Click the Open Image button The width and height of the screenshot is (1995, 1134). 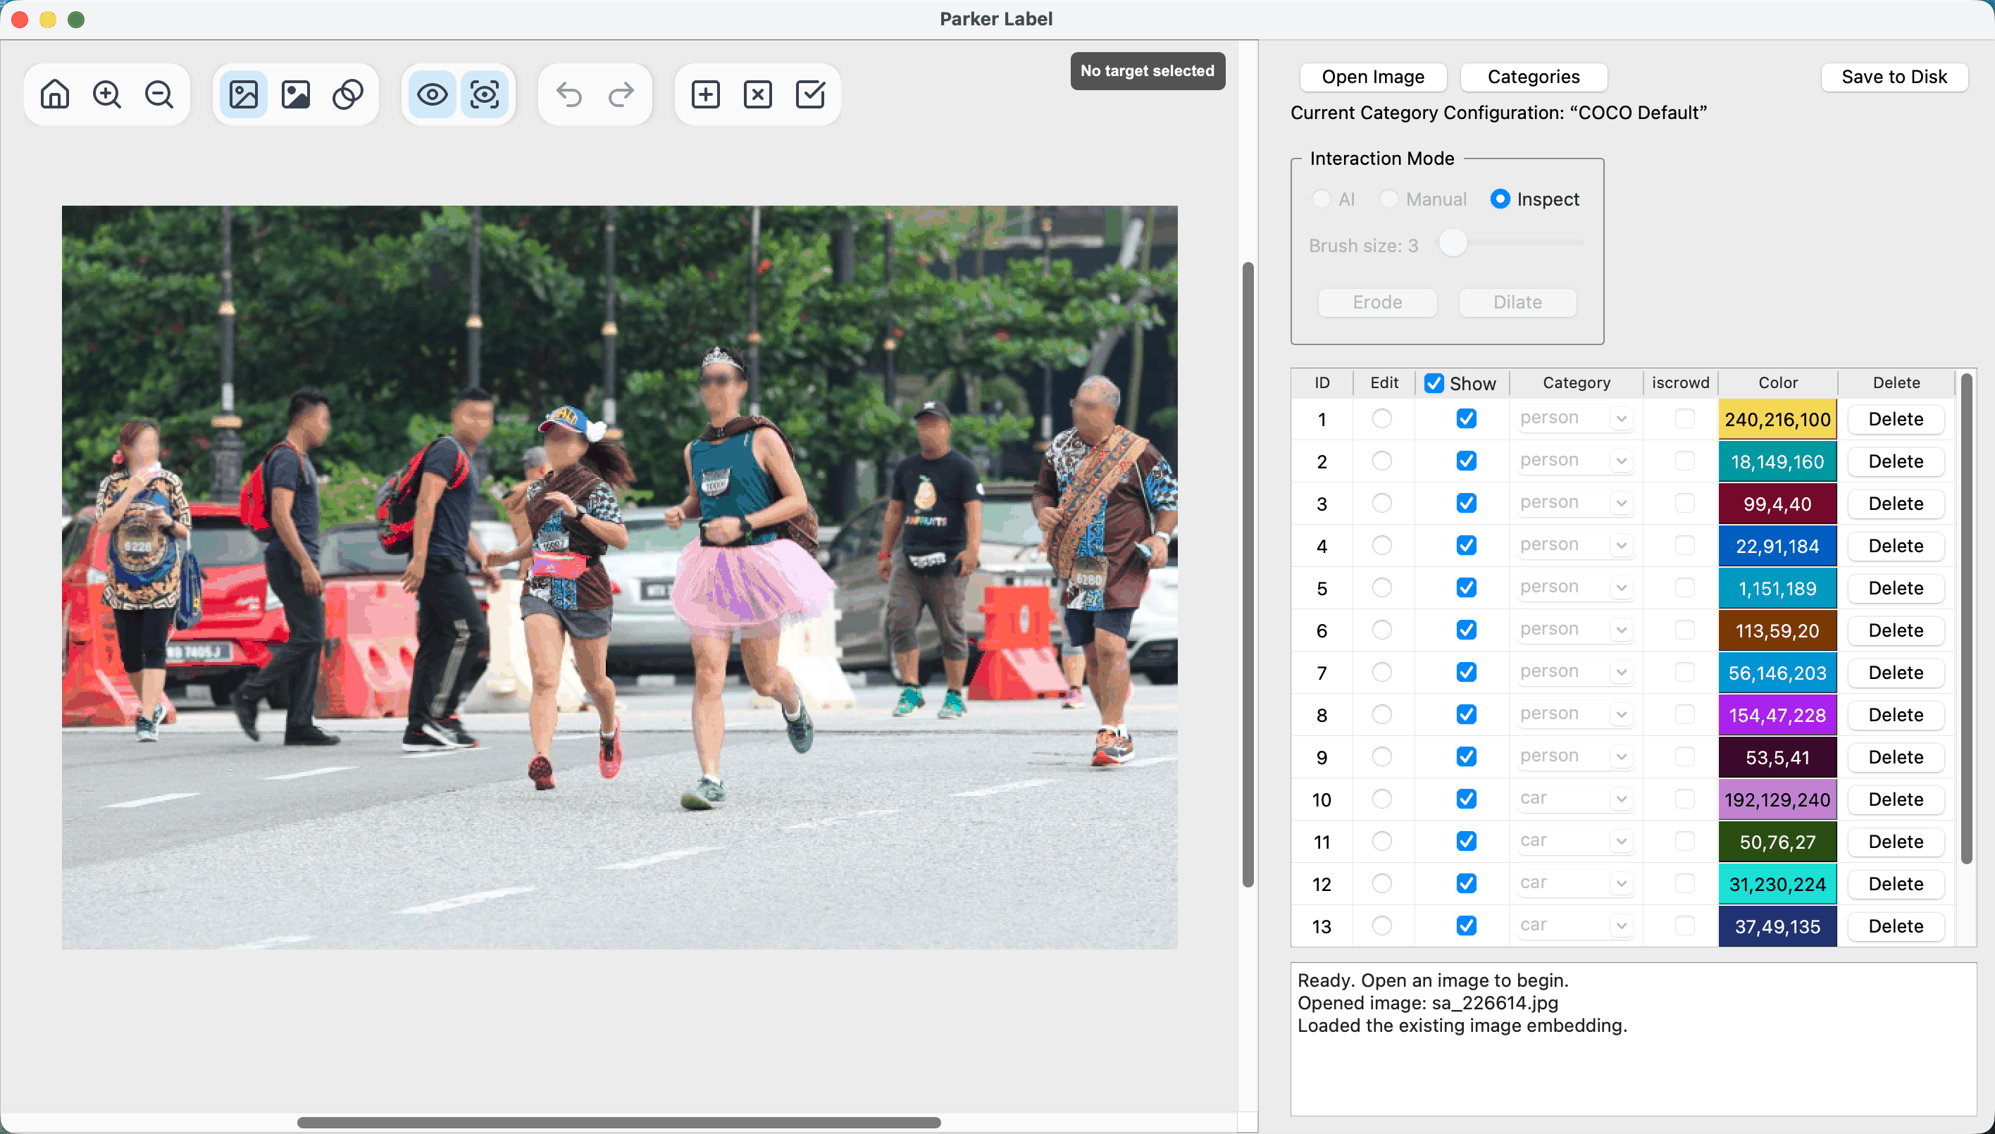[x=1372, y=77]
